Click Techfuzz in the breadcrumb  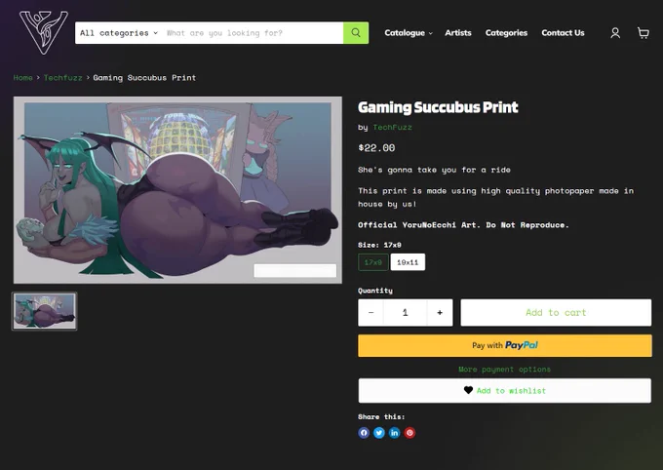coord(63,77)
